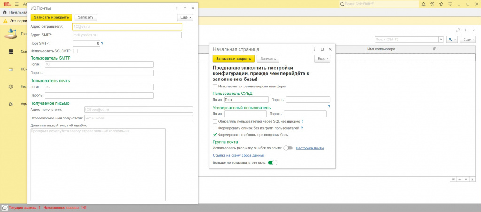Click Записать in Начальная страница dialog
The width and height of the screenshot is (481, 212).
pyautogui.click(x=268, y=58)
